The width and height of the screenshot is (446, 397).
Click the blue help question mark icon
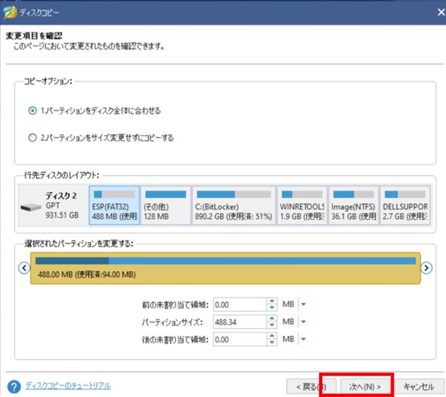[14, 387]
